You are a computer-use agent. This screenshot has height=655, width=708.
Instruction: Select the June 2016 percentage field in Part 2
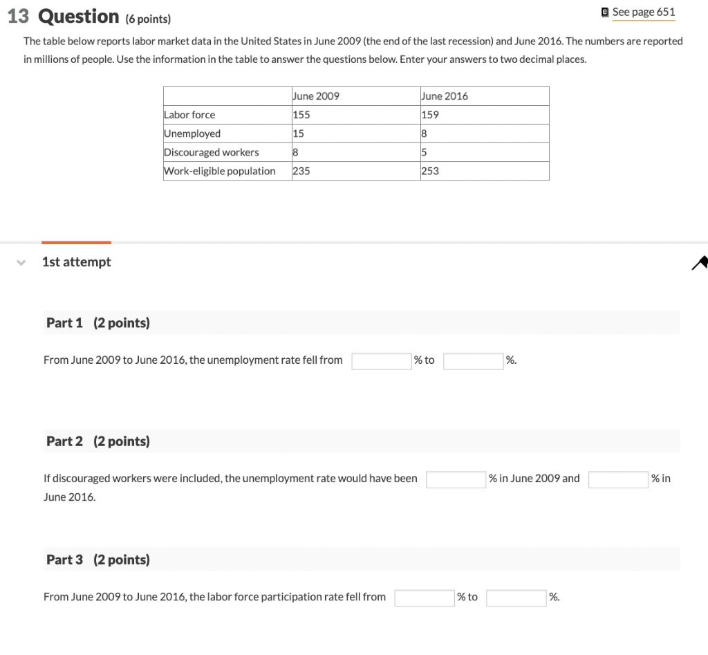[618, 479]
